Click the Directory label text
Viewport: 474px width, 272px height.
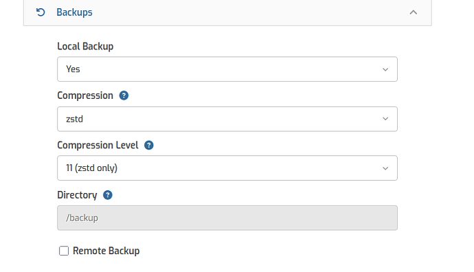pos(77,195)
